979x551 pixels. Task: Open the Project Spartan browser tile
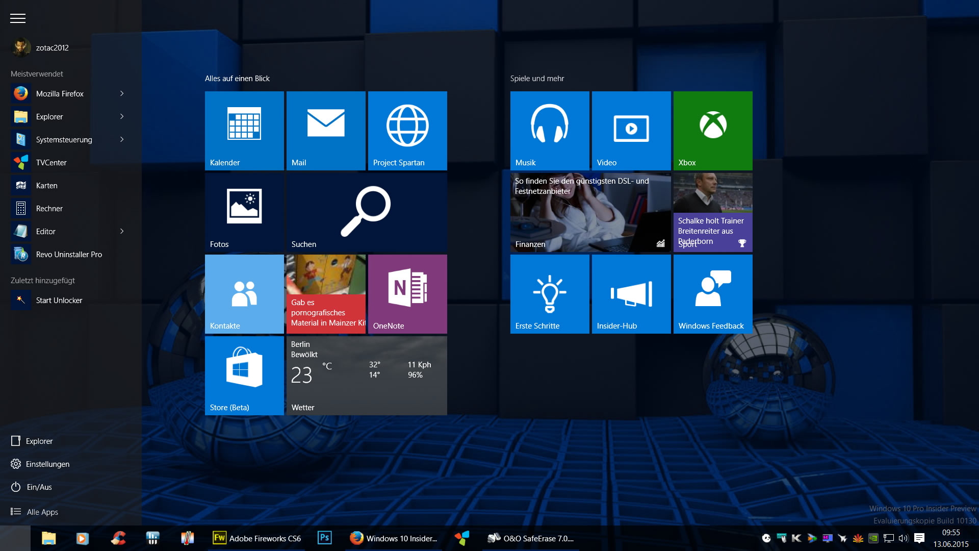[407, 131]
